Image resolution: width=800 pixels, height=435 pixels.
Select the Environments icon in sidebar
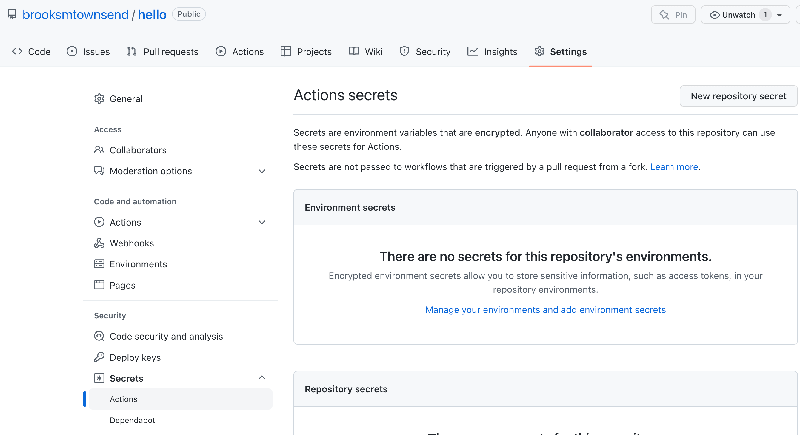point(99,264)
